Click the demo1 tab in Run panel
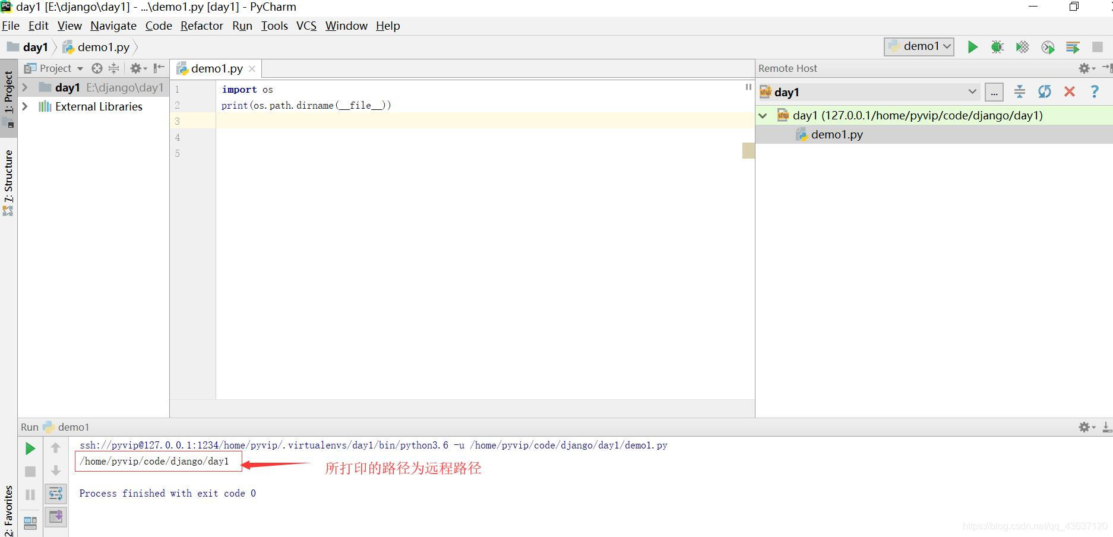Viewport: 1113px width, 537px height. click(x=66, y=427)
